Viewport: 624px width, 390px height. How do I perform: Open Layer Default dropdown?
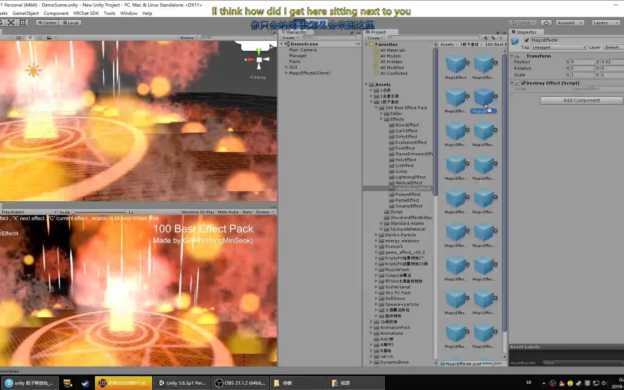[x=613, y=47]
